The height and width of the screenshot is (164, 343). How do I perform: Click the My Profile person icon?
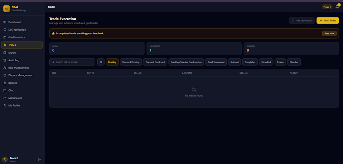tap(5, 106)
